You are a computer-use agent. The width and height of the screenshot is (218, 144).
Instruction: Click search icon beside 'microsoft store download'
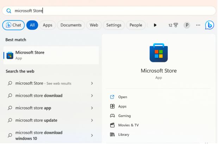pyautogui.click(x=10, y=96)
